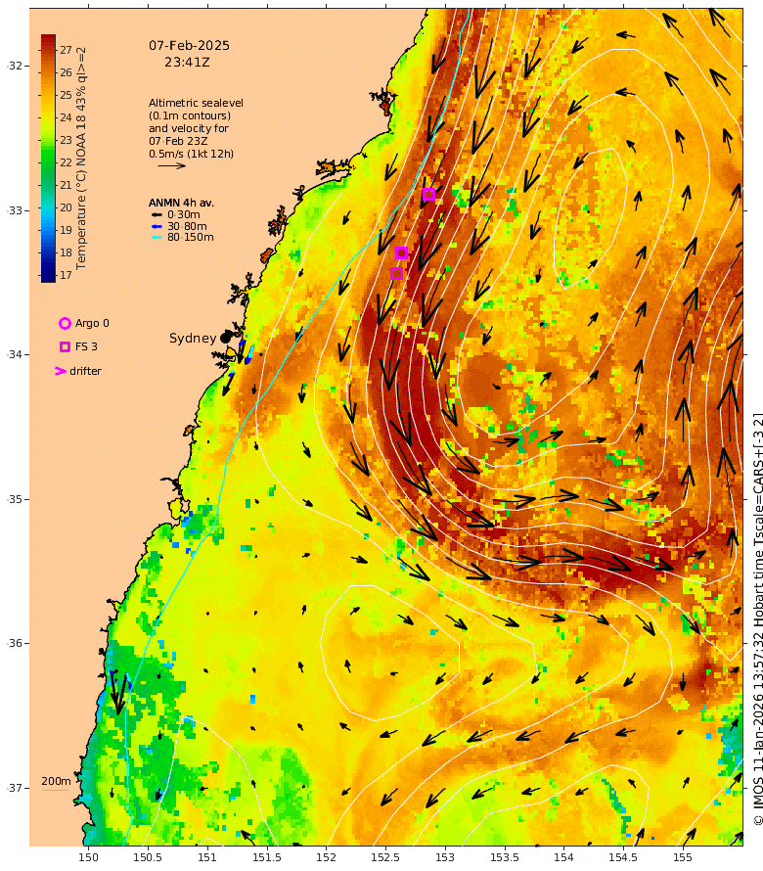Click the 'Sydney' city label

tap(193, 338)
